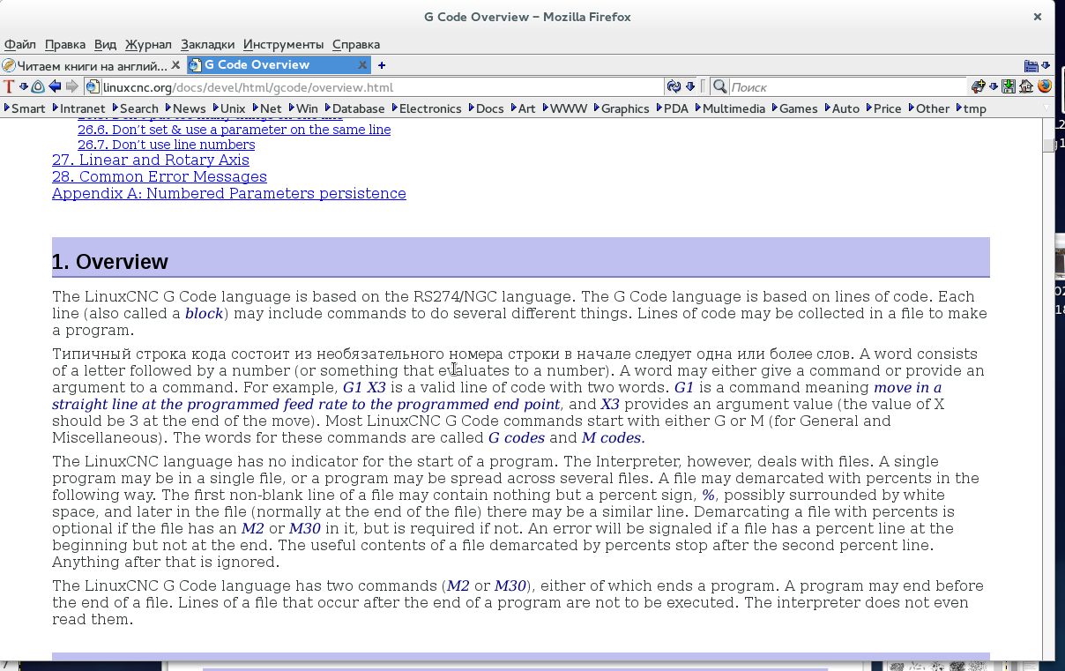Viewport: 1065px width, 671px height.
Task: Open the Справка menu
Action: (356, 44)
